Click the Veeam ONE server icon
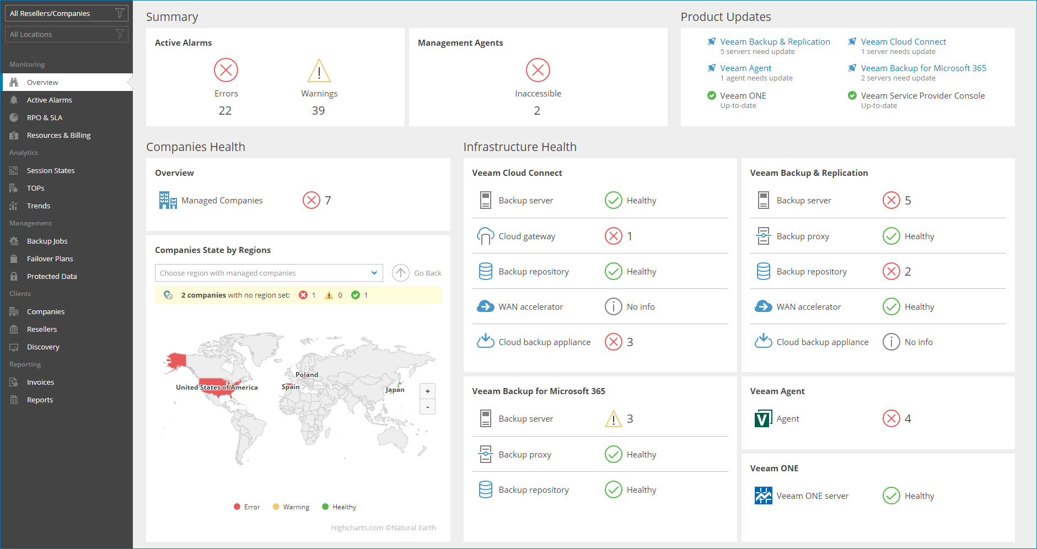The width and height of the screenshot is (1037, 549). [764, 496]
